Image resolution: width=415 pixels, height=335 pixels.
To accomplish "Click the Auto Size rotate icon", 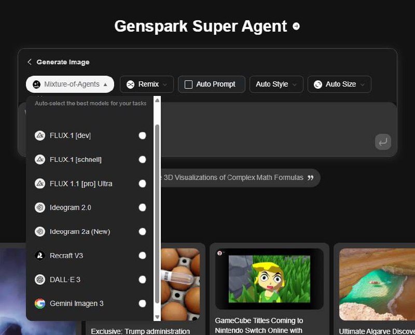I will (318, 85).
